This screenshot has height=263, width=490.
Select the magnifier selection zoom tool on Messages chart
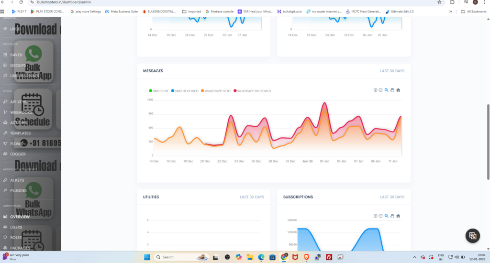point(387,90)
